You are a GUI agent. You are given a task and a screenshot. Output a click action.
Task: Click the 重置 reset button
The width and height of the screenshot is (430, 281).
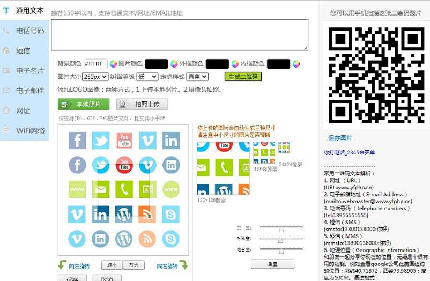point(272,264)
